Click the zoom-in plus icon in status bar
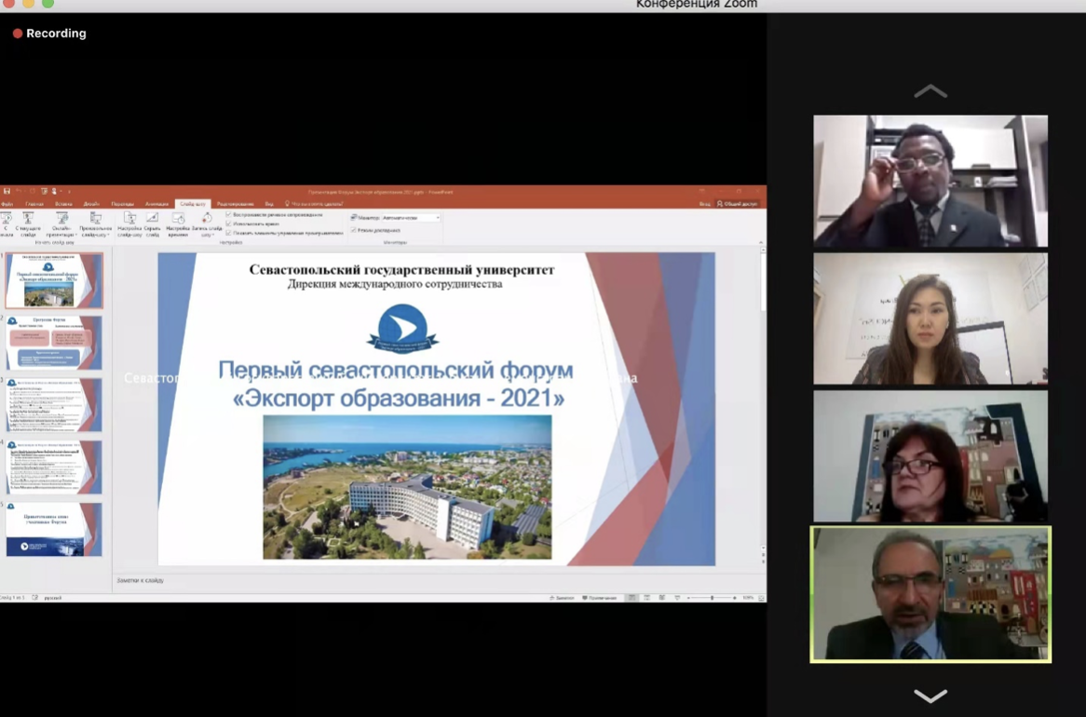The width and height of the screenshot is (1086, 717). (x=735, y=598)
